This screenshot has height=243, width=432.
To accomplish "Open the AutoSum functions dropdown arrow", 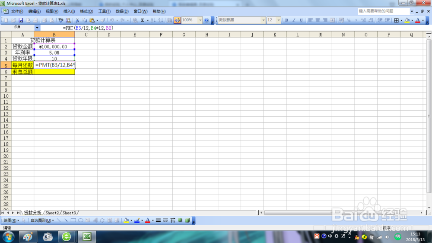I will pyautogui.click(x=147, y=20).
